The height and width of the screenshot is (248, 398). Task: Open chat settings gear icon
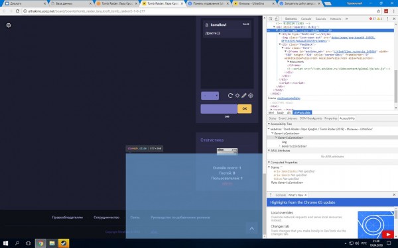click(251, 95)
